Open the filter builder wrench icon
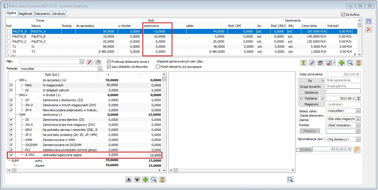378x190 pixels. [98, 62]
